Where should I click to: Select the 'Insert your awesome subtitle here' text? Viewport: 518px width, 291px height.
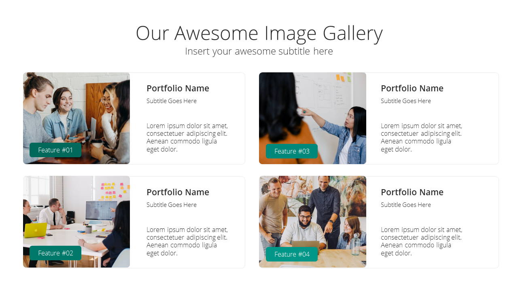pos(259,51)
